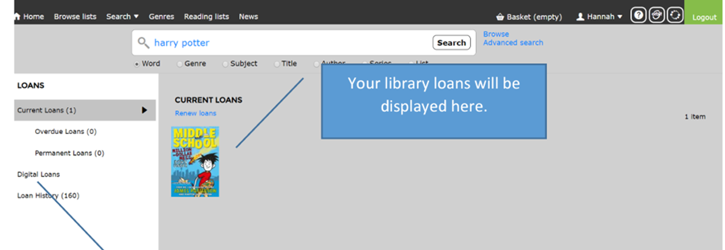Image resolution: width=725 pixels, height=250 pixels.
Task: Expand Current Loans arrow in sidebar
Action: [144, 110]
